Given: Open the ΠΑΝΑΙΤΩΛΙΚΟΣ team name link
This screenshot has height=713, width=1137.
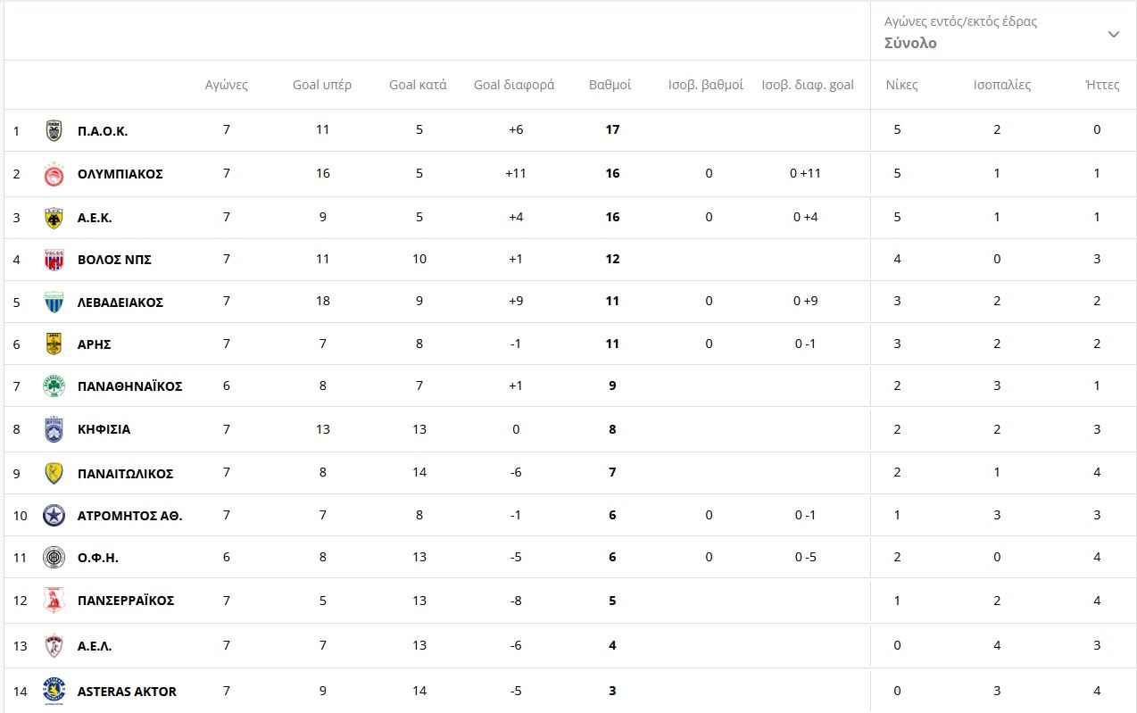Looking at the screenshot, I should pos(125,474).
